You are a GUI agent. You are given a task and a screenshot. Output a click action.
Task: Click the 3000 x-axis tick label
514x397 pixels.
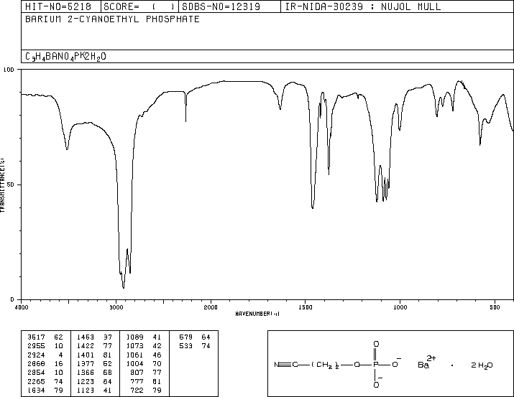[x=116, y=307]
